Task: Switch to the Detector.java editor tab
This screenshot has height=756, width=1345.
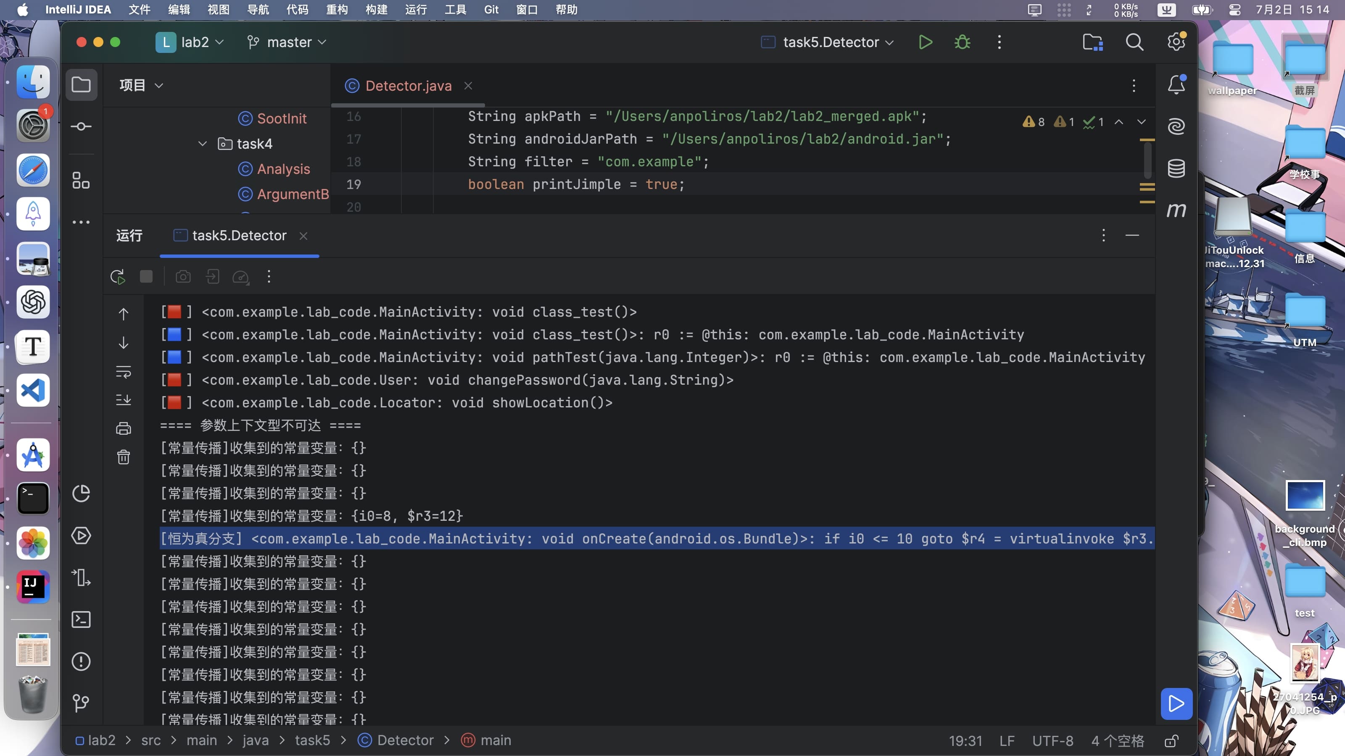Action: click(x=408, y=86)
